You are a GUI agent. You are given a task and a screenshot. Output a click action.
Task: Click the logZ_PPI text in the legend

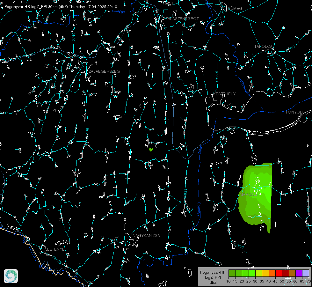click(213, 277)
